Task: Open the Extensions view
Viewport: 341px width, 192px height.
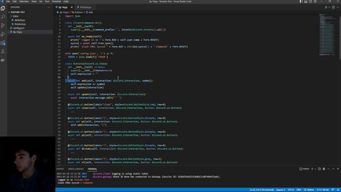Action: point(3,43)
